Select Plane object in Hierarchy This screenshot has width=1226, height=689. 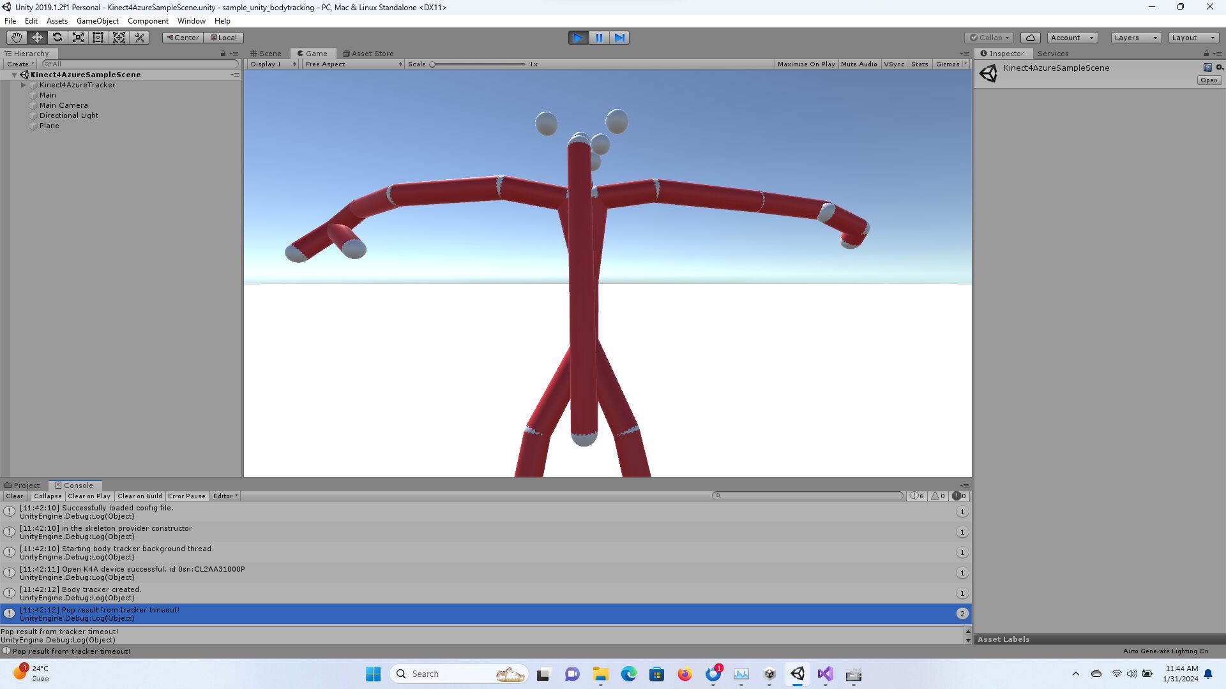click(49, 126)
